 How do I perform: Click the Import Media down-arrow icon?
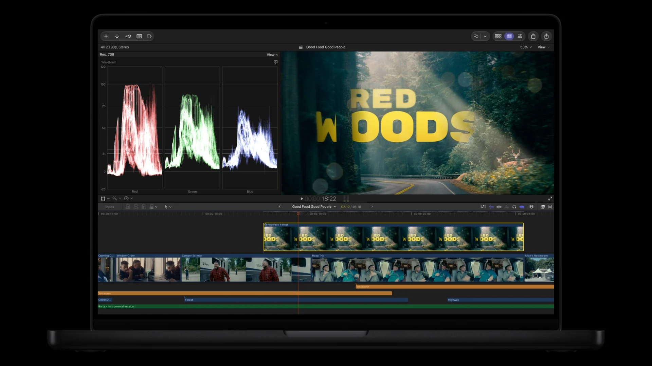click(x=117, y=36)
